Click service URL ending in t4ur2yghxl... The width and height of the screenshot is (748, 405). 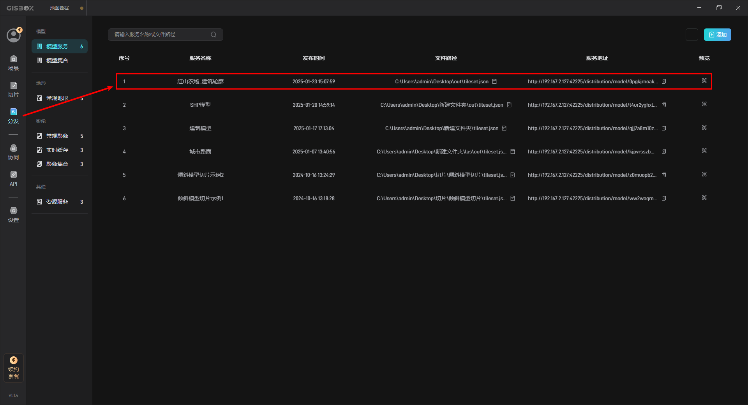pos(592,105)
